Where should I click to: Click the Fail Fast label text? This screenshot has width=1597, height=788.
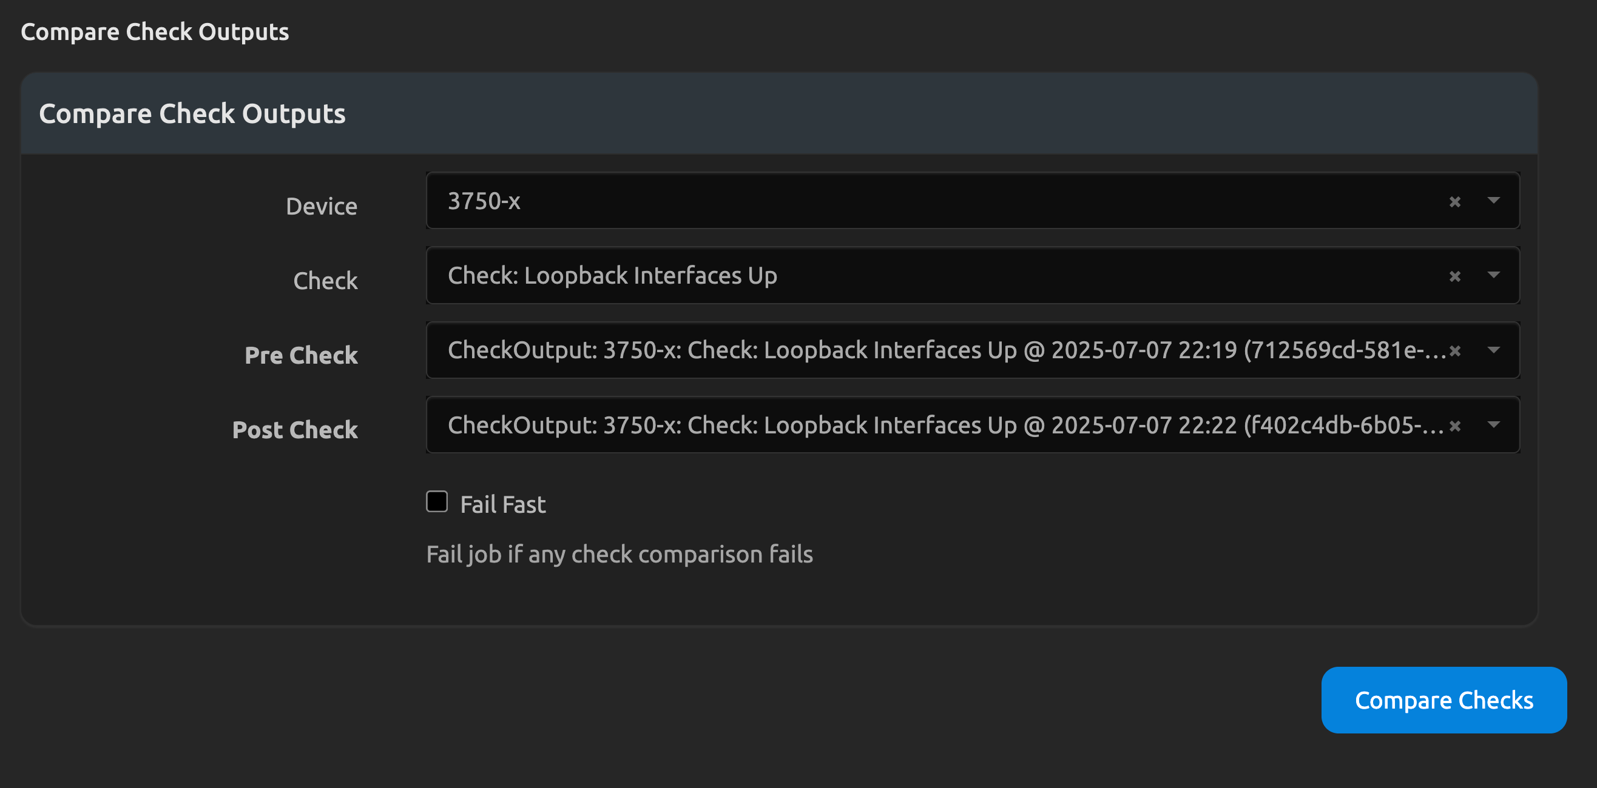pyautogui.click(x=503, y=504)
